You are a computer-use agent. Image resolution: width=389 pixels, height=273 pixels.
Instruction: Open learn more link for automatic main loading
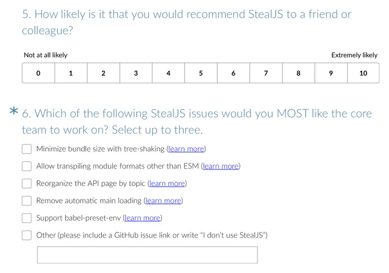point(163,200)
